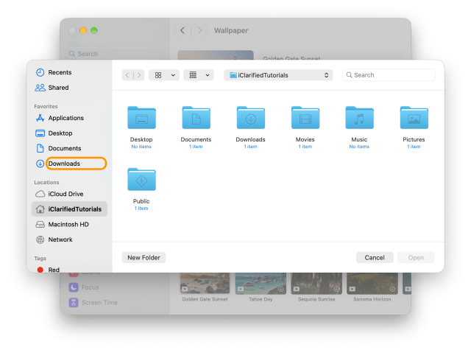
Task: Click the group-by grid button
Action: (x=193, y=75)
